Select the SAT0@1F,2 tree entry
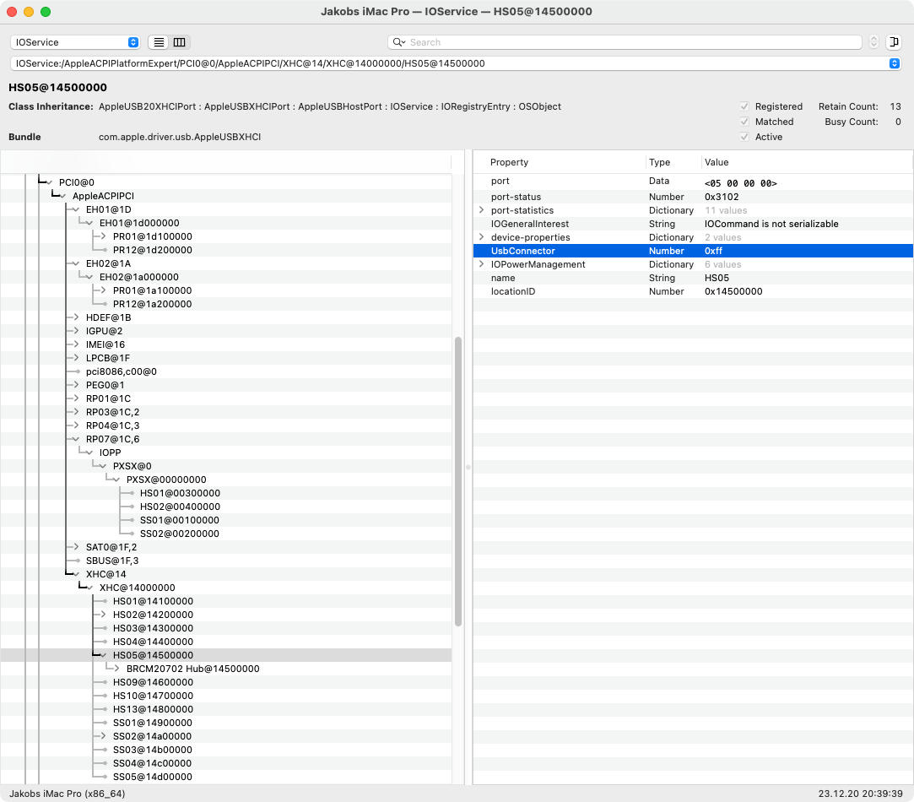 click(x=111, y=547)
